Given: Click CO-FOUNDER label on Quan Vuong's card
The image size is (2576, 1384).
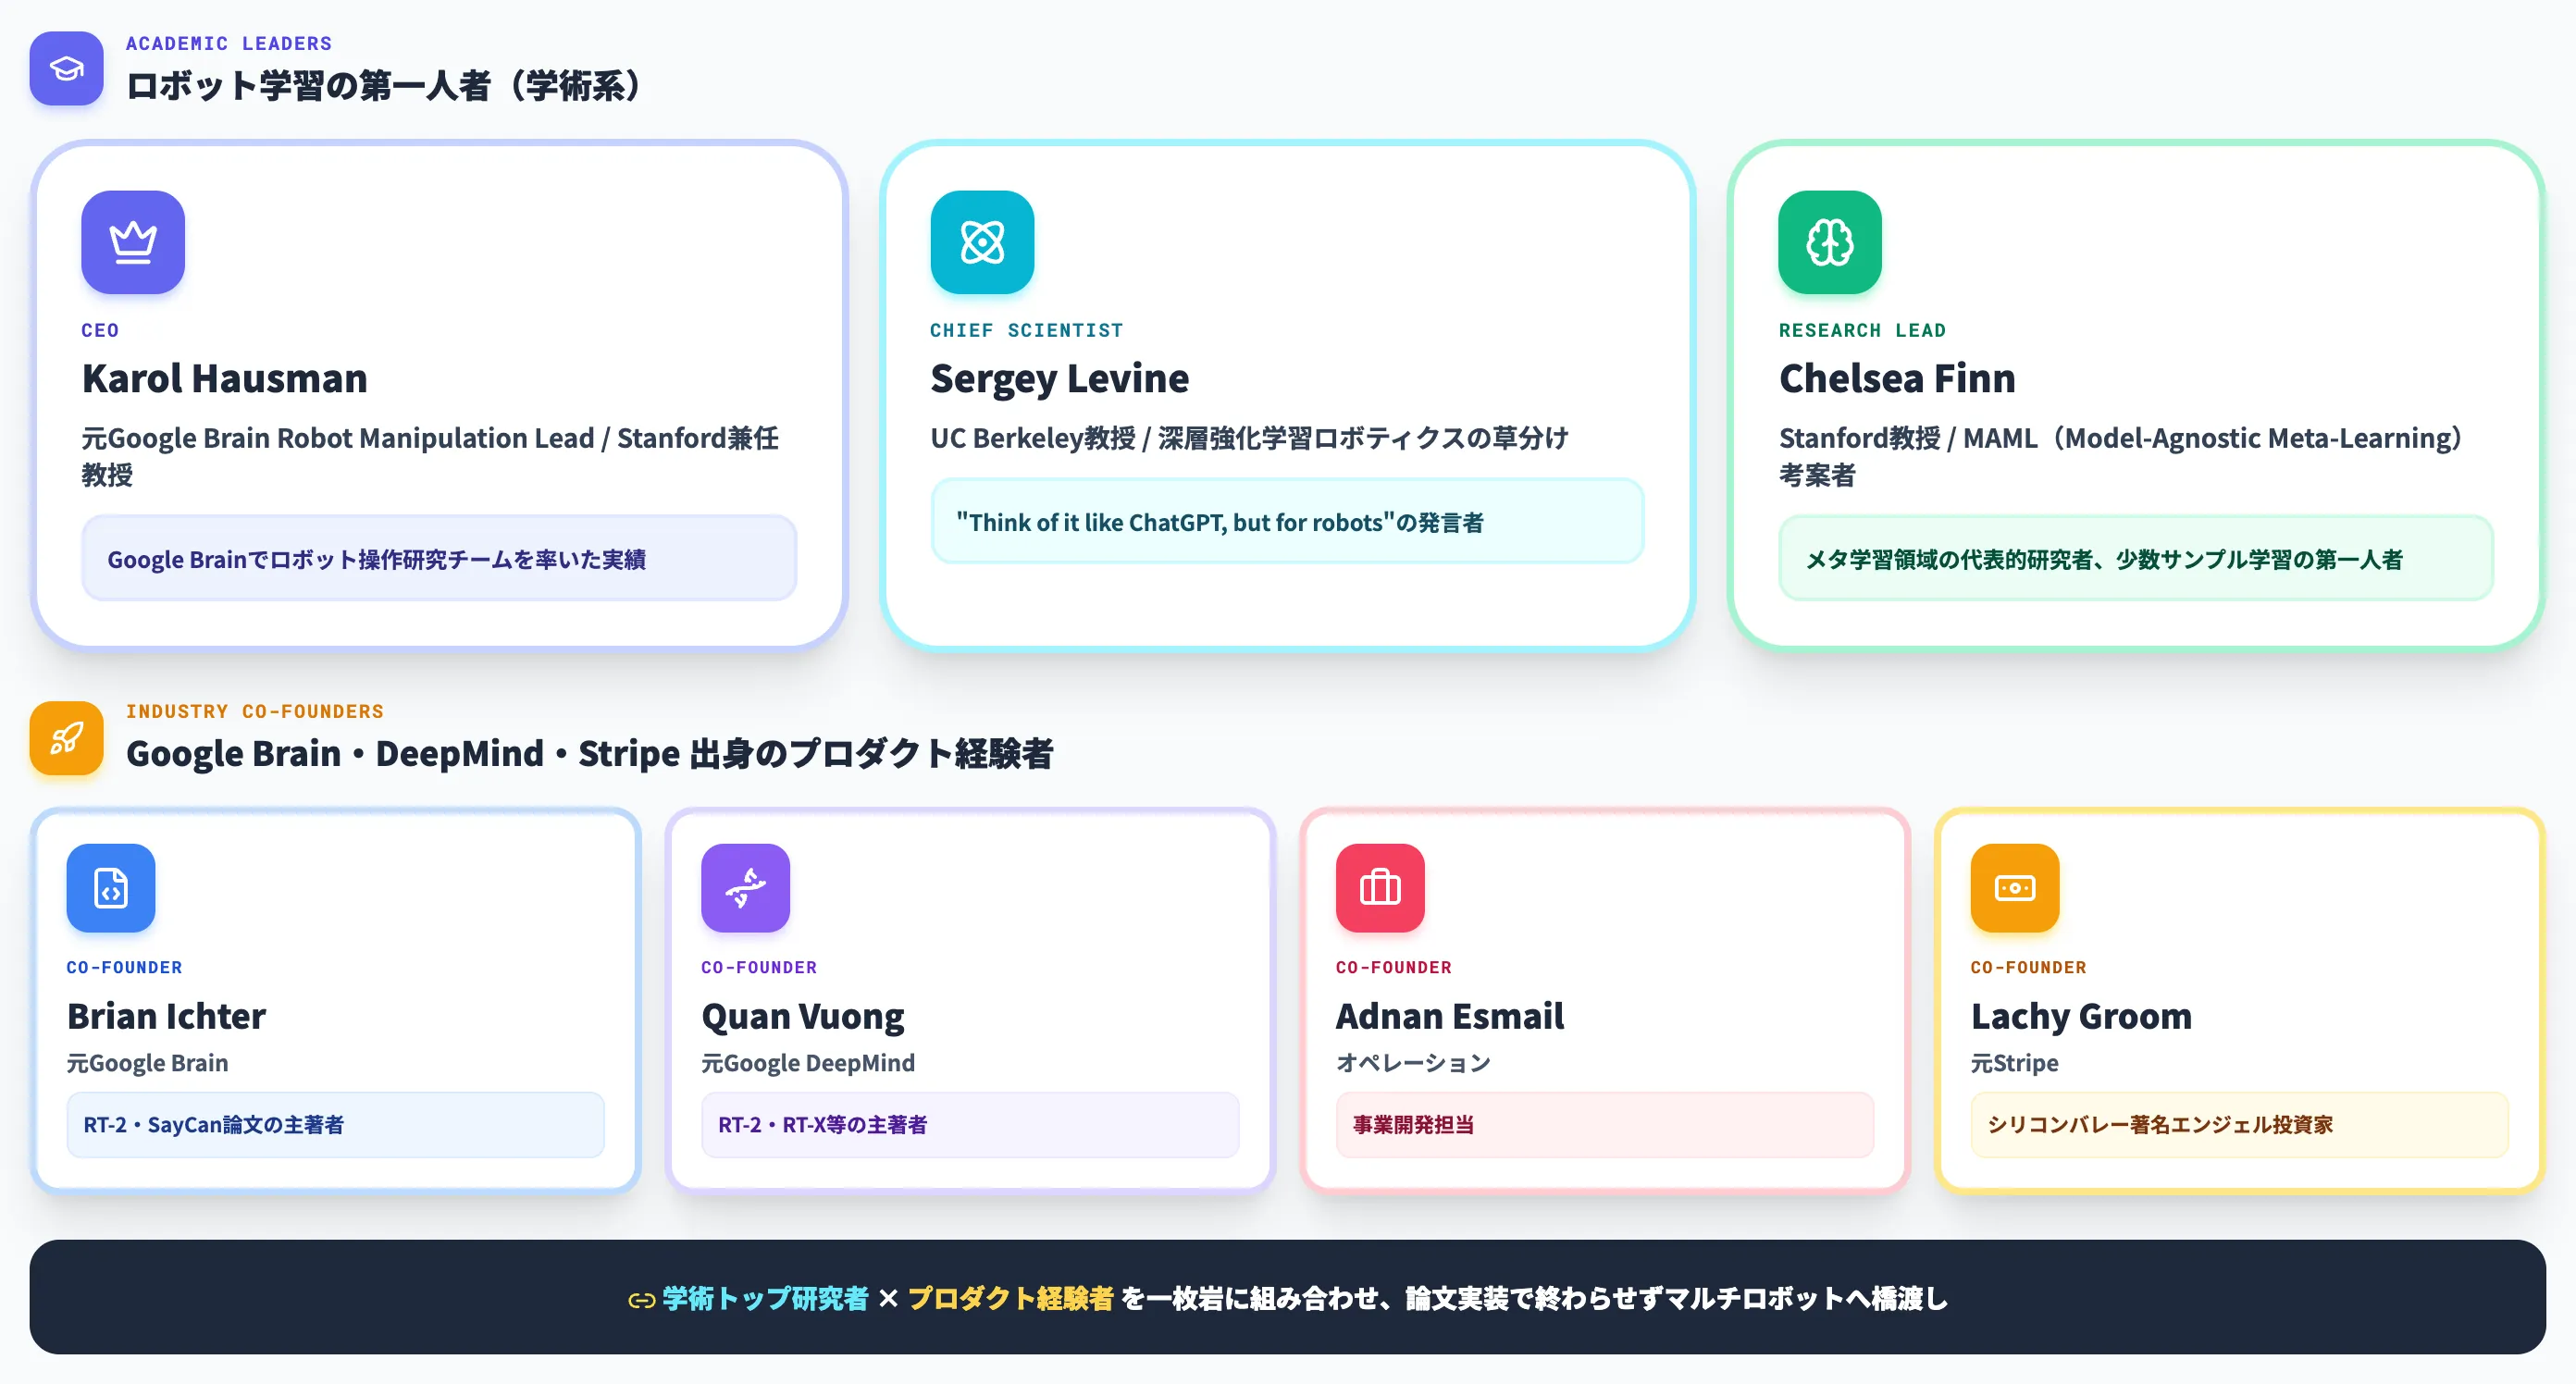Looking at the screenshot, I should pos(759,967).
